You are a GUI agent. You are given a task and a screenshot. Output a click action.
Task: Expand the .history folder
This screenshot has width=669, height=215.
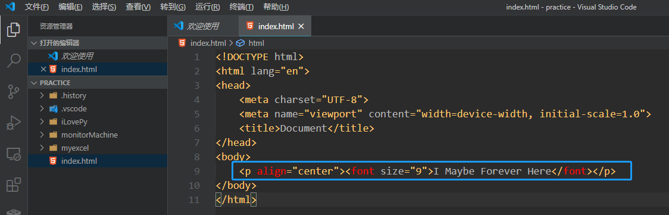[x=98, y=95]
